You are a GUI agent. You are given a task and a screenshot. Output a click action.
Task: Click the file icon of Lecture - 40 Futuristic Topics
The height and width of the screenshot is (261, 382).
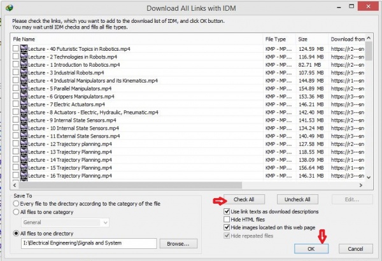click(x=24, y=49)
